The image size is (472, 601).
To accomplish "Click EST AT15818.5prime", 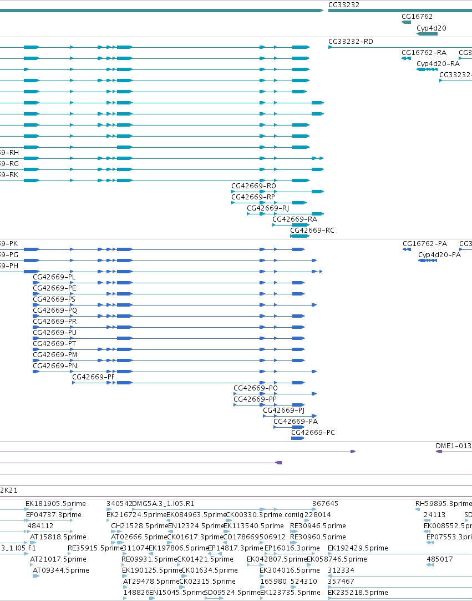I will (x=58, y=537).
